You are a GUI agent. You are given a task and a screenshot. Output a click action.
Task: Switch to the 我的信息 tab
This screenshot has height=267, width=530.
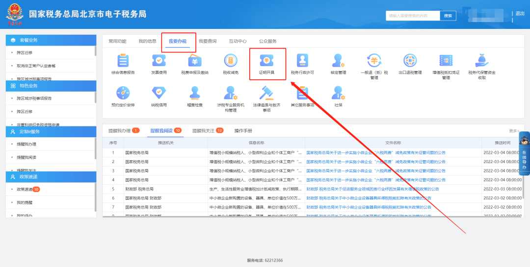click(x=147, y=41)
